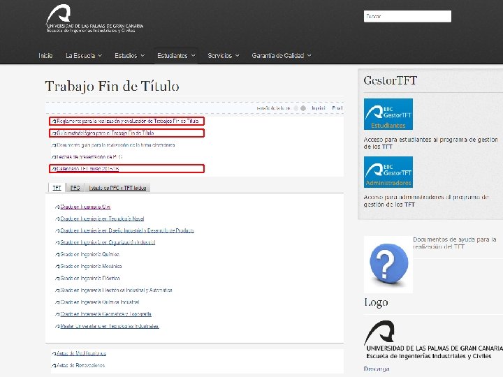Open Máster Universitario en Tecnologías Industriales
Viewport: 503px width, 377px height.
[x=110, y=326]
